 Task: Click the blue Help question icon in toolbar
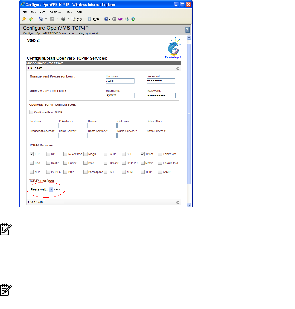(x=106, y=19)
